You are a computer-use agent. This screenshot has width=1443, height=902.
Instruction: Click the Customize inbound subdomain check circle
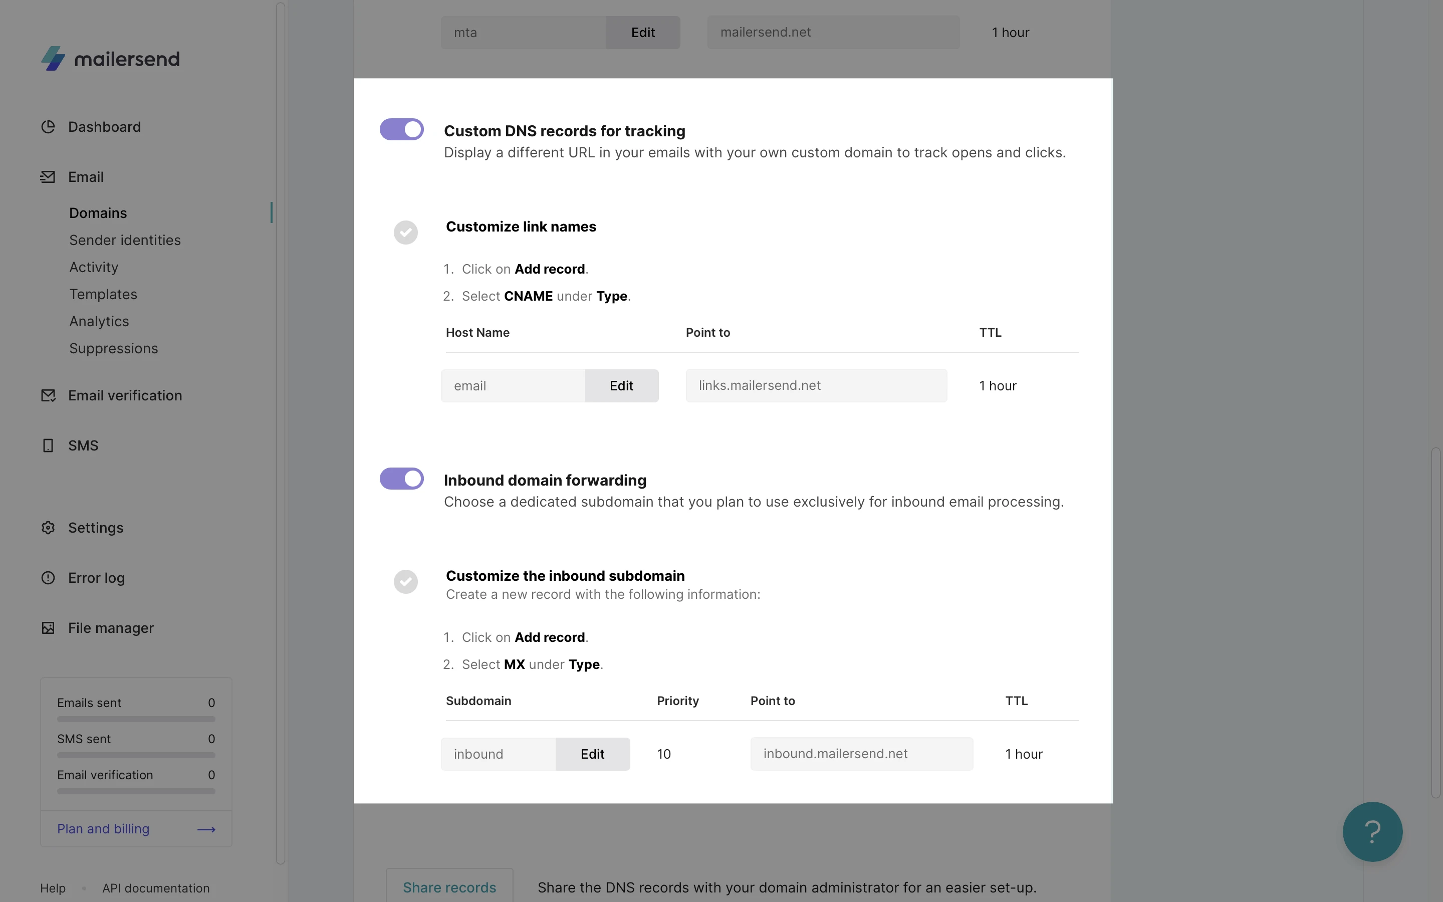coord(405,582)
